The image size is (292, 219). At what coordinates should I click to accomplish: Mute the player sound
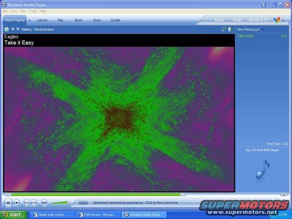[x=44, y=202]
